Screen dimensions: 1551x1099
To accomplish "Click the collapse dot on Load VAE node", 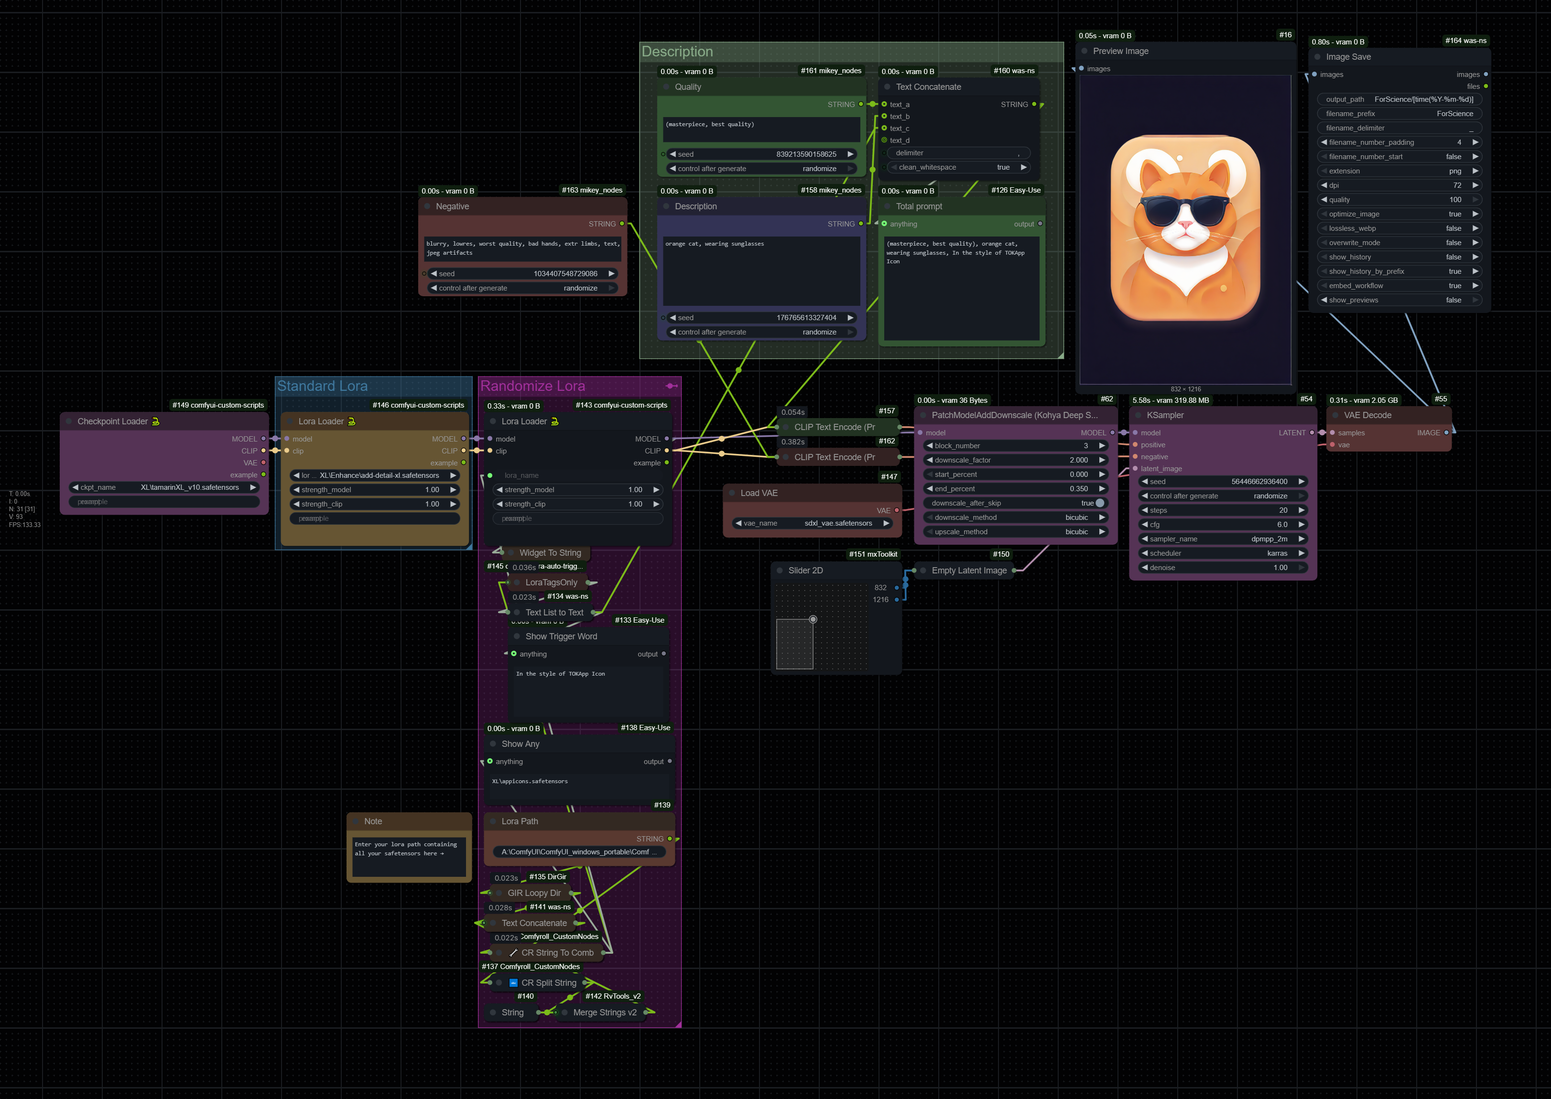I will pos(732,493).
